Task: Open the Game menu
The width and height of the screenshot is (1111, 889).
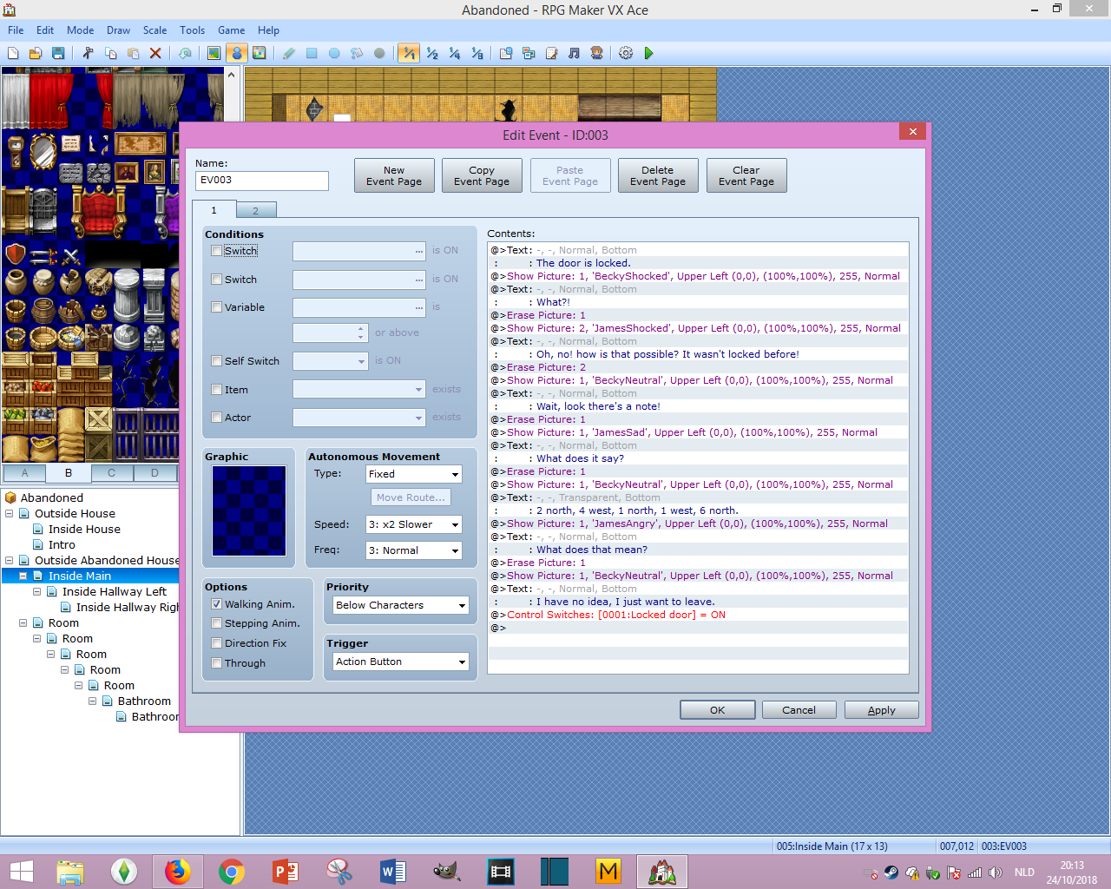Action: [x=231, y=30]
